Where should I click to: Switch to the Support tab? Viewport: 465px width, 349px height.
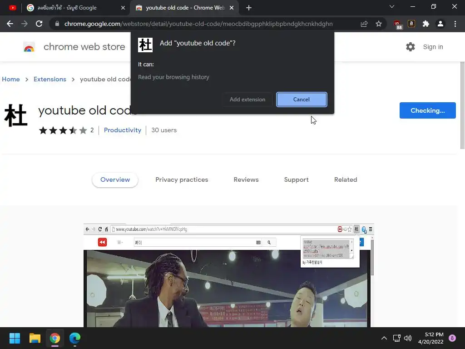(296, 179)
